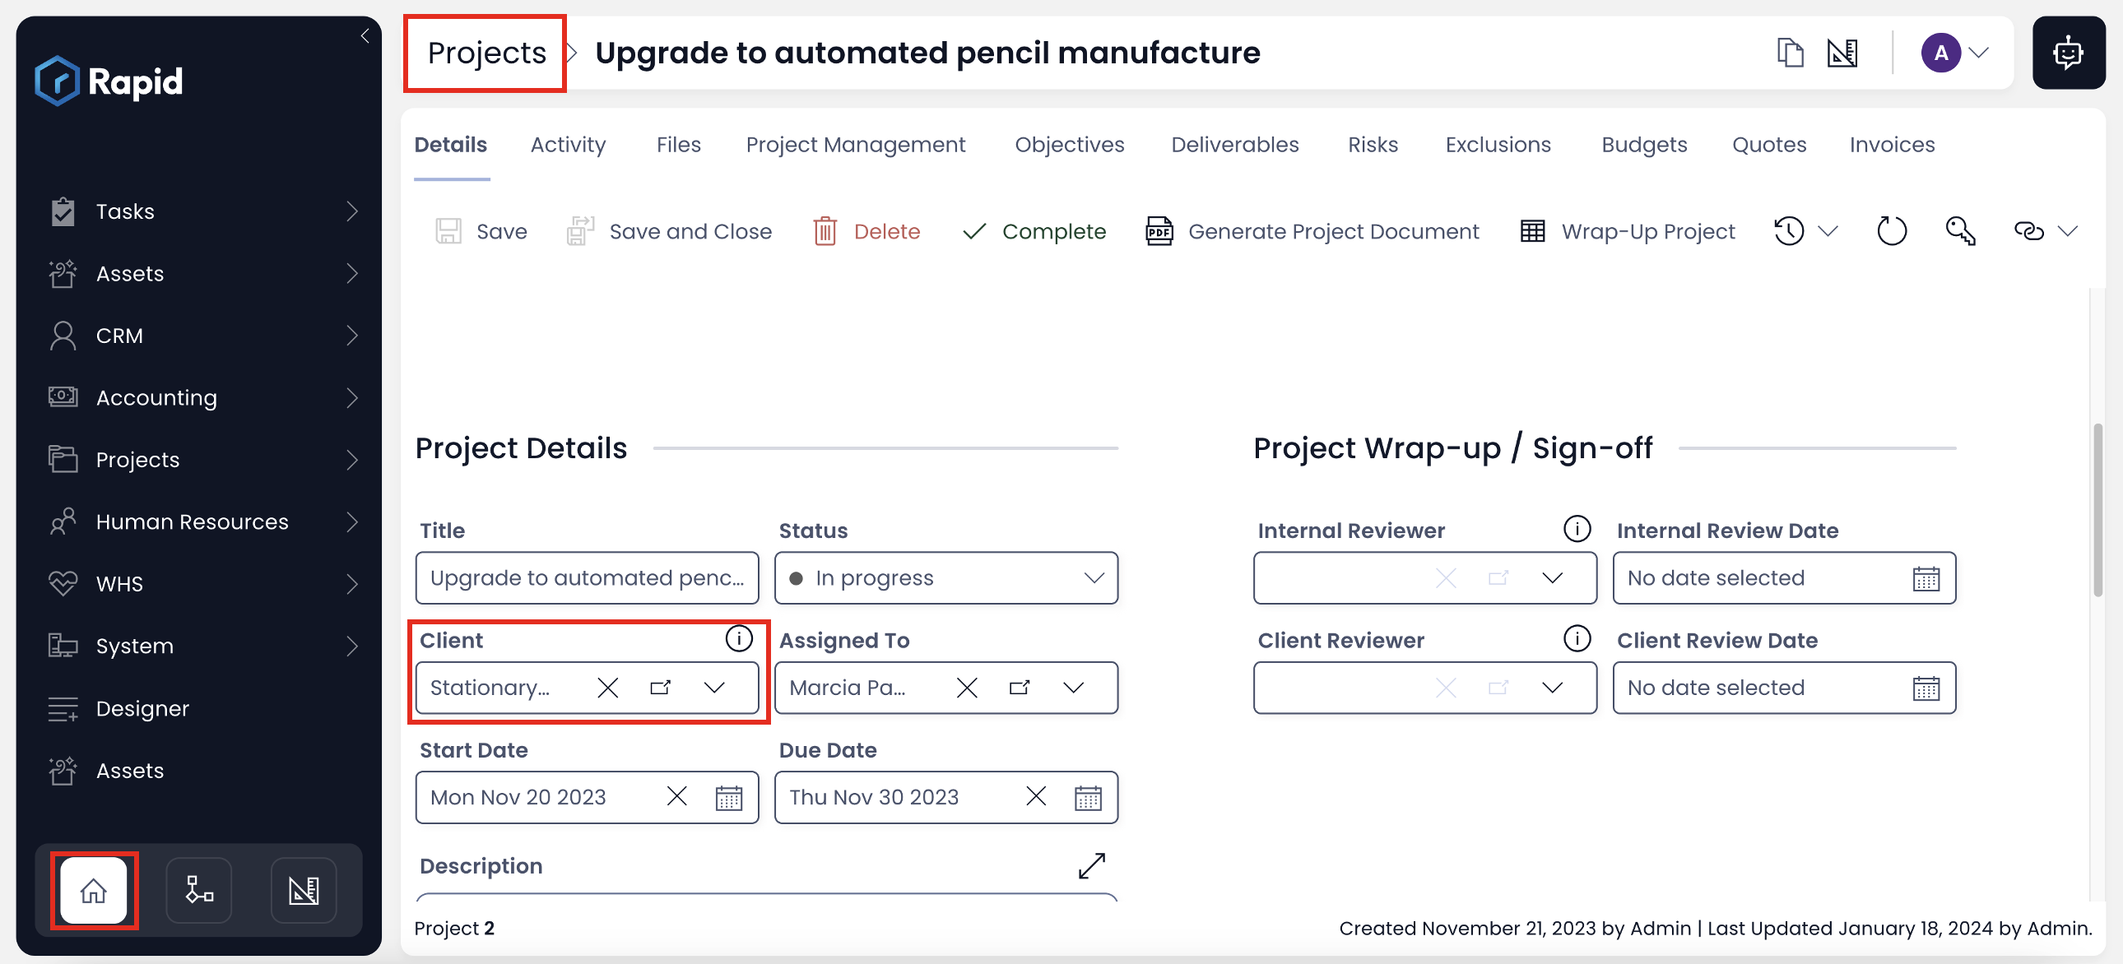Toggle Client Reviewer info tooltip

[x=1575, y=639]
